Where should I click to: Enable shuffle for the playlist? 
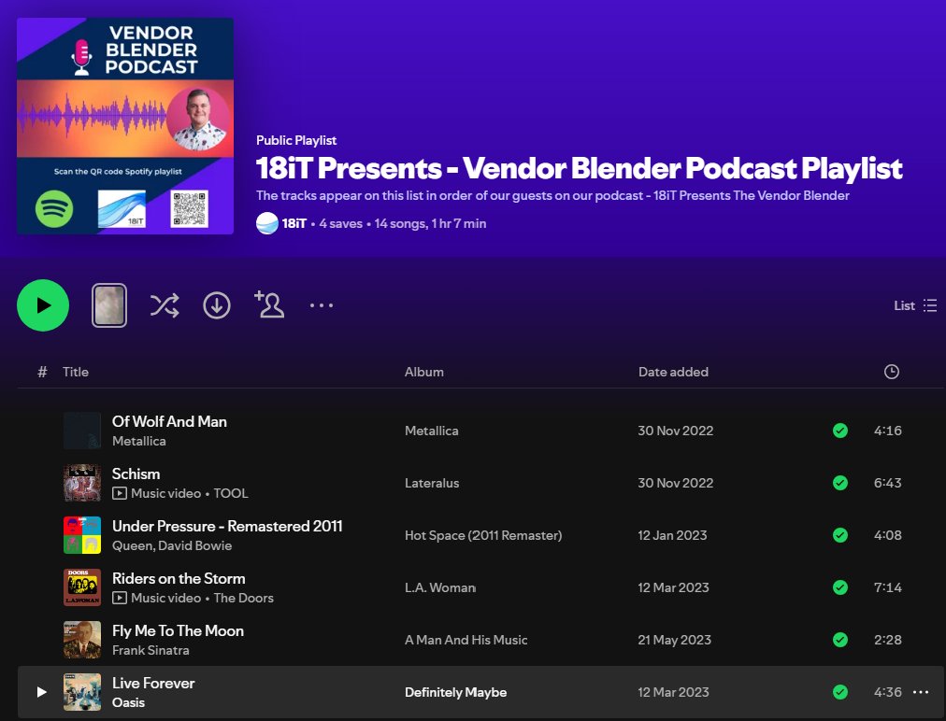click(165, 305)
